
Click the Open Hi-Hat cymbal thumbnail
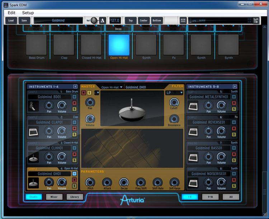click(x=33, y=183)
